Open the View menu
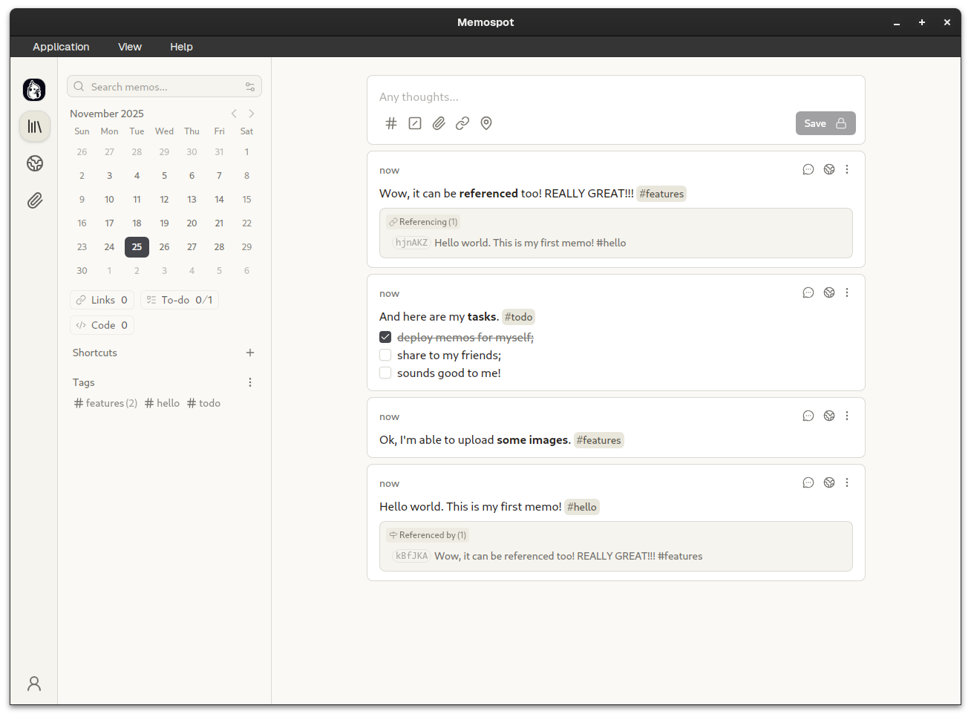The height and width of the screenshot is (717, 971). coord(130,47)
